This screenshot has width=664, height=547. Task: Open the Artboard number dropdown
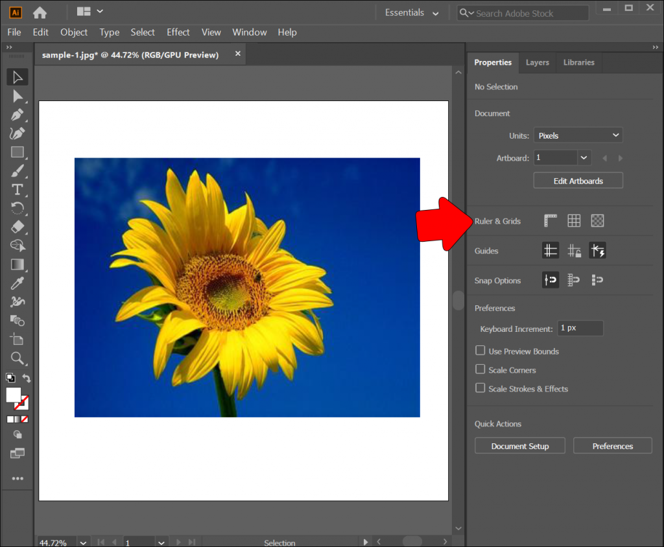coord(583,157)
